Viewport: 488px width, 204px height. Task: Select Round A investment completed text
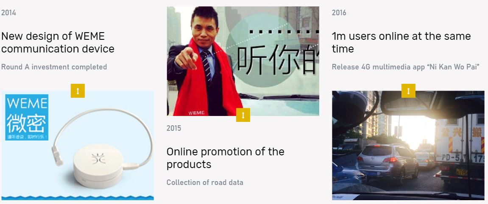pyautogui.click(x=54, y=67)
